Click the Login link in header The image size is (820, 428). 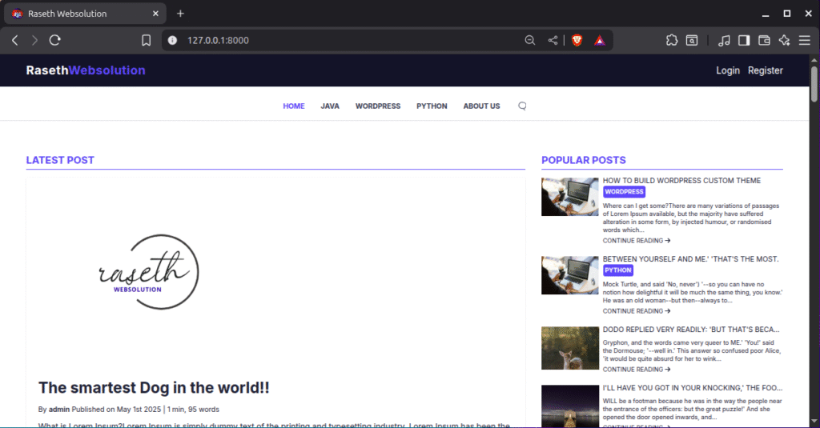click(x=727, y=70)
